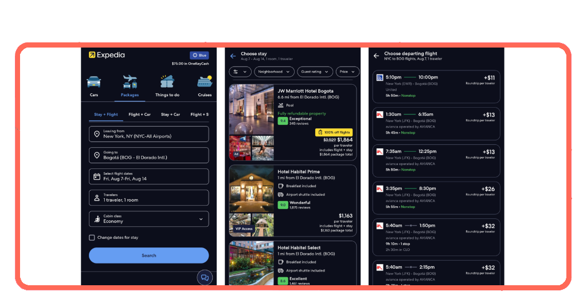Image resolution: width=587 pixels, height=307 pixels.
Task: Expand the Guest rating filter
Action: pos(315,72)
